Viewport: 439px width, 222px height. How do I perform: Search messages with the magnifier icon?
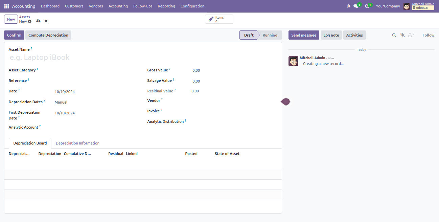tap(394, 35)
